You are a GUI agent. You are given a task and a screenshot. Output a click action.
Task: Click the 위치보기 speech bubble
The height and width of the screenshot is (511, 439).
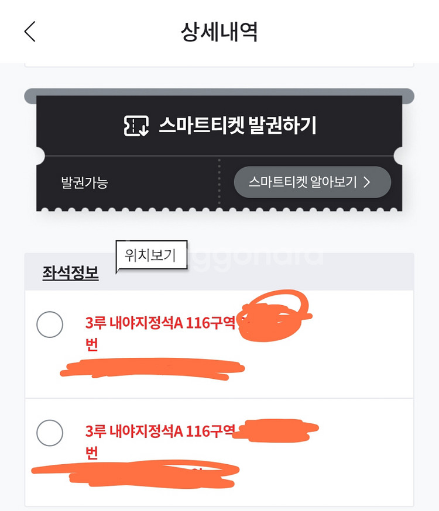tap(152, 255)
